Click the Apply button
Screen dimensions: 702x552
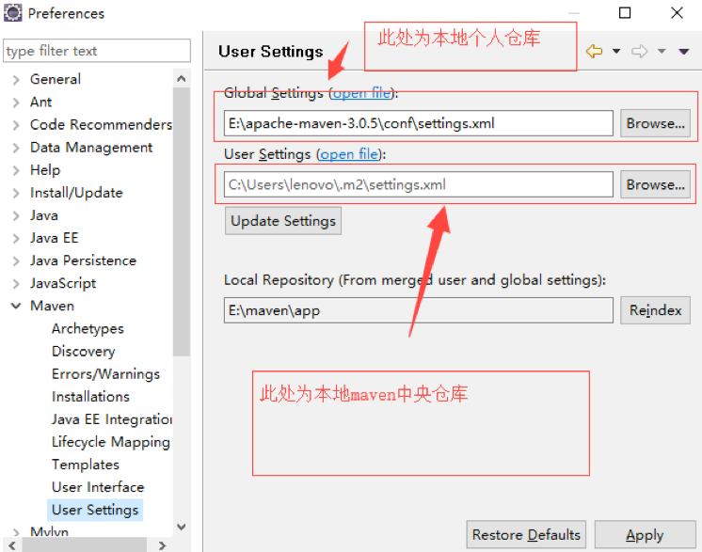click(x=645, y=534)
